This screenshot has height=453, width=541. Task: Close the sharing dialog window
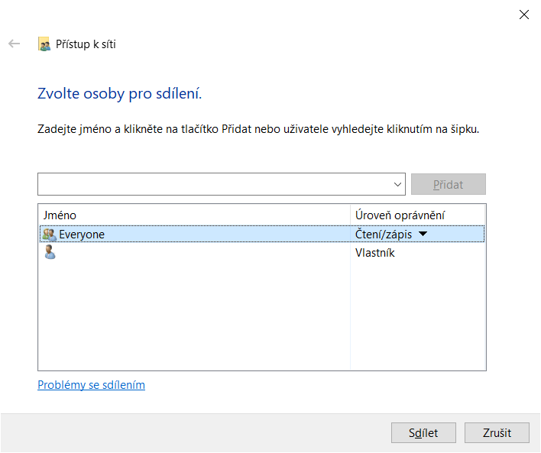coord(524,15)
